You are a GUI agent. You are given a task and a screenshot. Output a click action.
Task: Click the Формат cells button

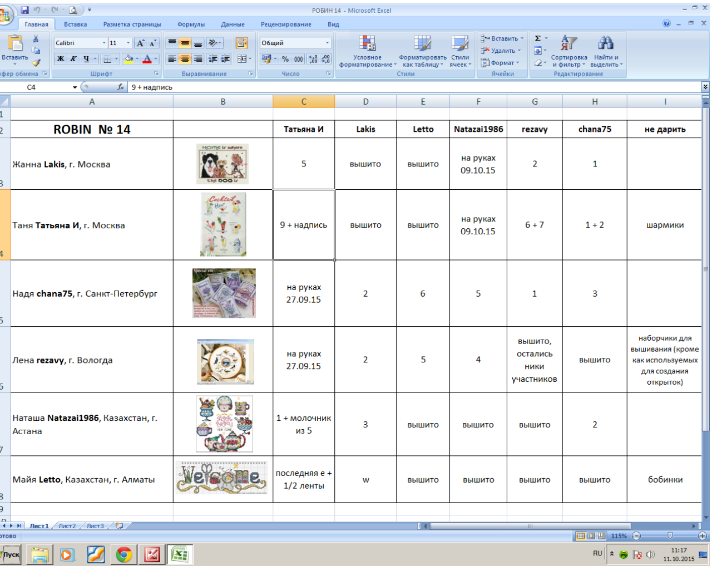501,63
